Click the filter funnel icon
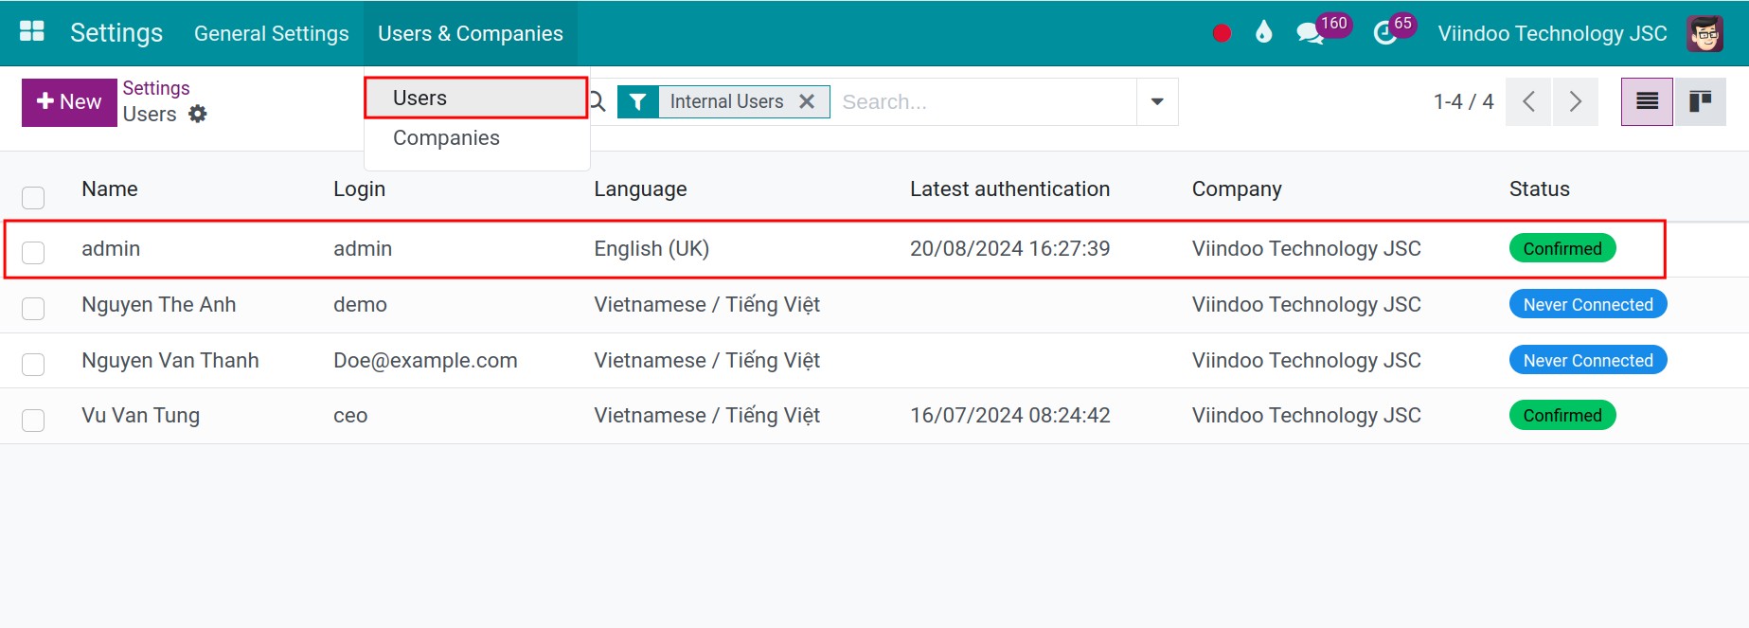The height and width of the screenshot is (628, 1749). (x=638, y=101)
